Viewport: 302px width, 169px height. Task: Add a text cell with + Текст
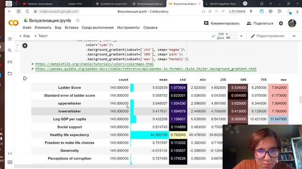[x=41, y=36]
